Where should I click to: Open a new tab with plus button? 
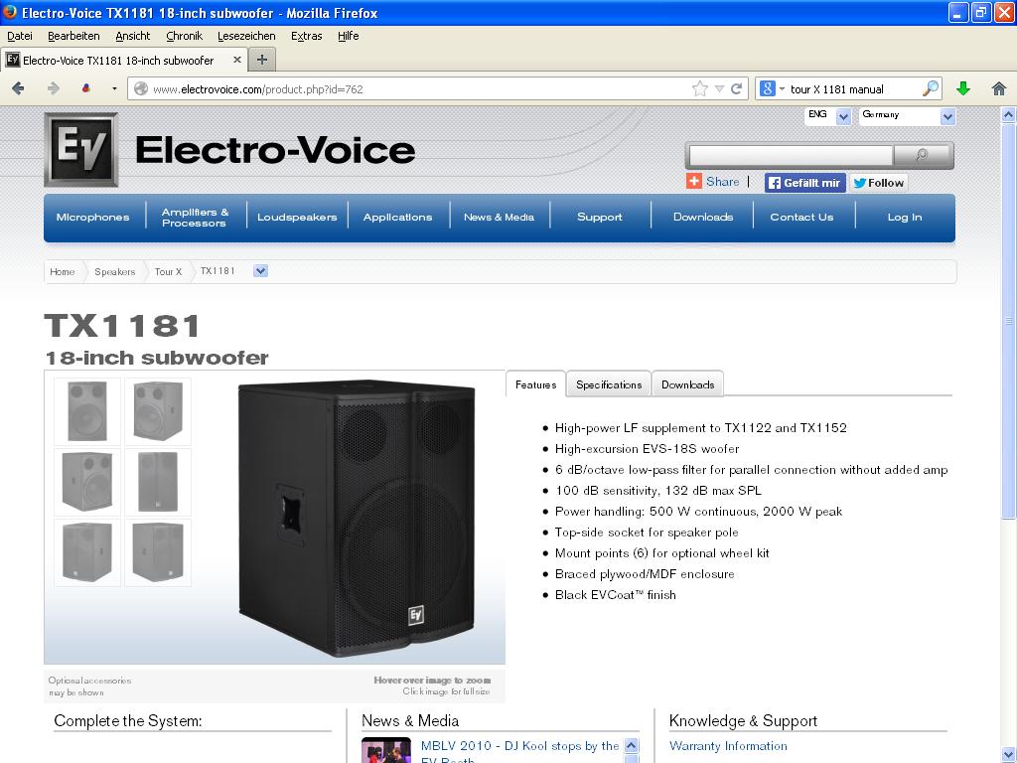click(262, 60)
